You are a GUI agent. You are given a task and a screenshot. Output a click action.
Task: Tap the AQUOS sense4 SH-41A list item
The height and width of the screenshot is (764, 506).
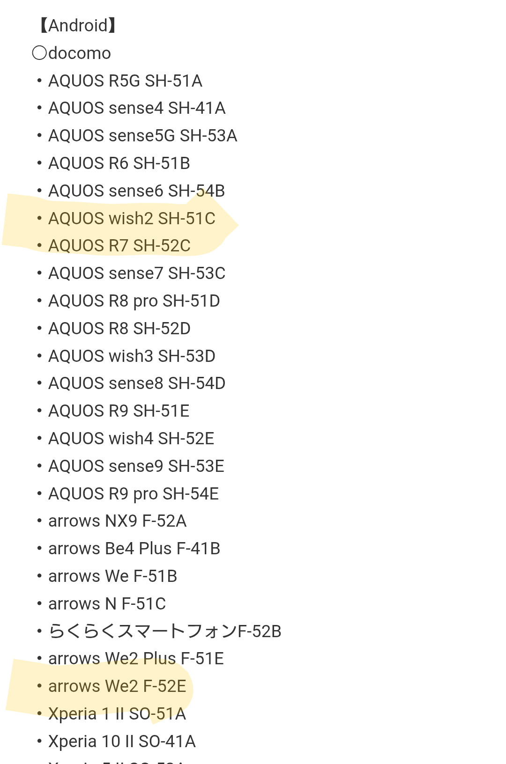click(137, 108)
